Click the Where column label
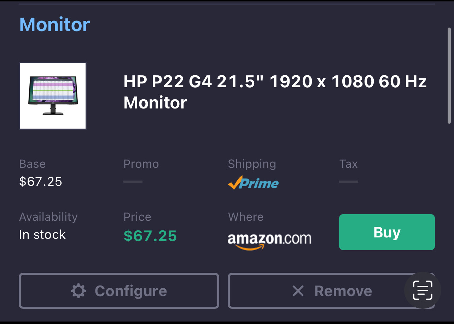Screen dimensions: 454x324 click(x=246, y=217)
